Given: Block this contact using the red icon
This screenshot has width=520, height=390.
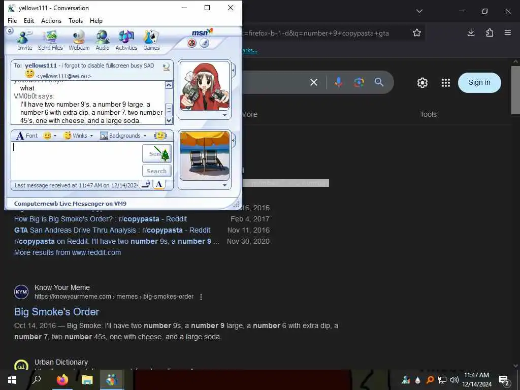Looking at the screenshot, I should (191, 43).
